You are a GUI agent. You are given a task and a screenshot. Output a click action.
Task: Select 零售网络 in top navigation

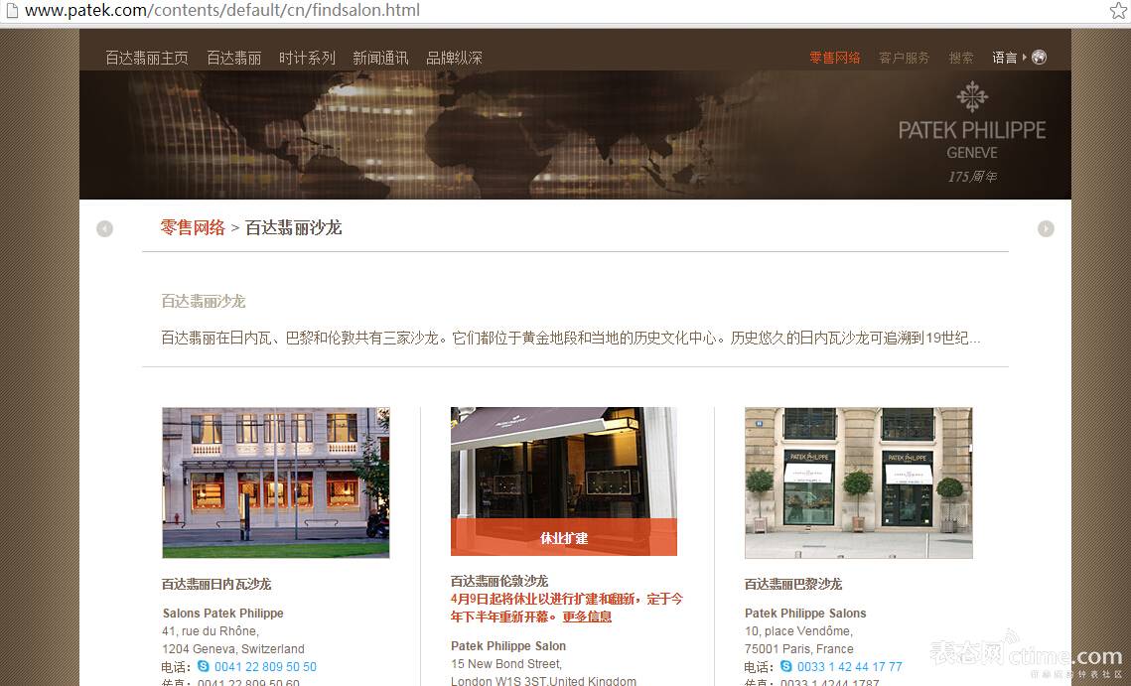click(x=834, y=58)
